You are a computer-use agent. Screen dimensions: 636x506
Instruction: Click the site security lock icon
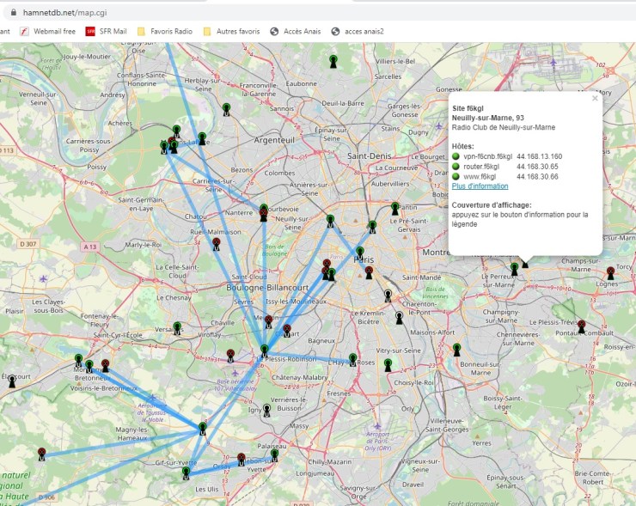[12, 12]
